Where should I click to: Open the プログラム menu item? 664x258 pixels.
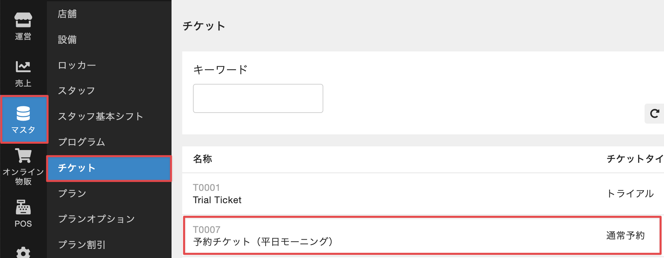point(81,142)
